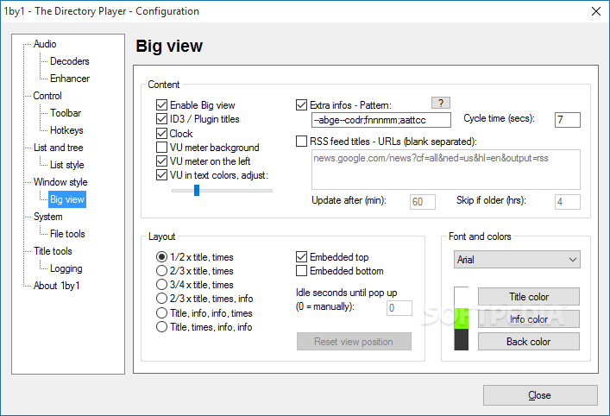Select Decoders in the settings tree

pyautogui.click(x=69, y=61)
